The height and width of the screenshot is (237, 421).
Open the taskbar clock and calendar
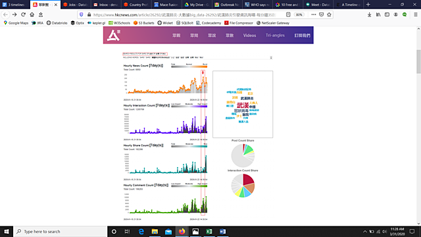point(397,231)
